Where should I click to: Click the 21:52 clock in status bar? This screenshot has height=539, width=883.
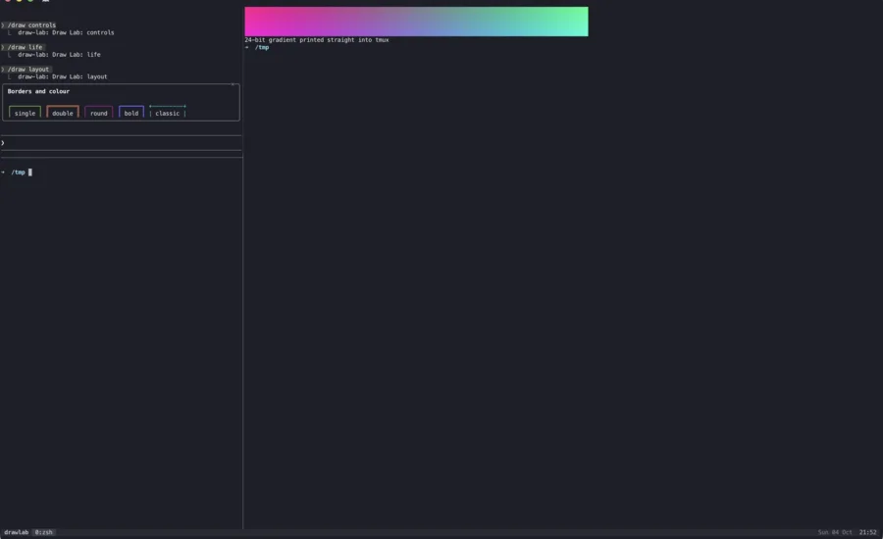coord(867,532)
